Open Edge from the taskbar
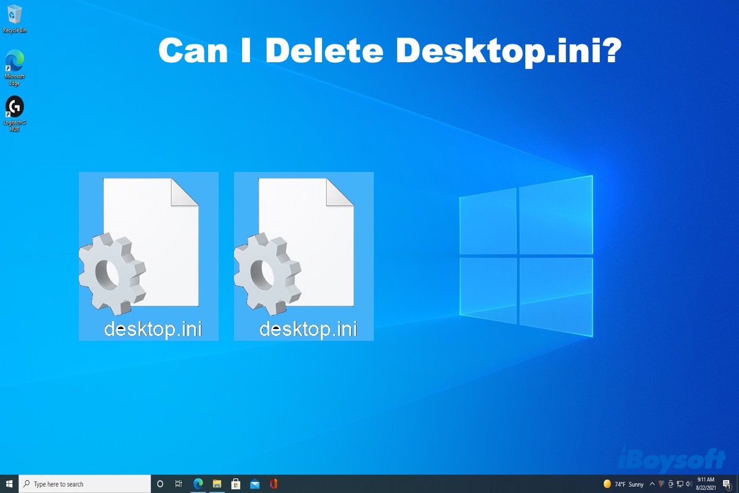The height and width of the screenshot is (493, 739). [x=198, y=484]
